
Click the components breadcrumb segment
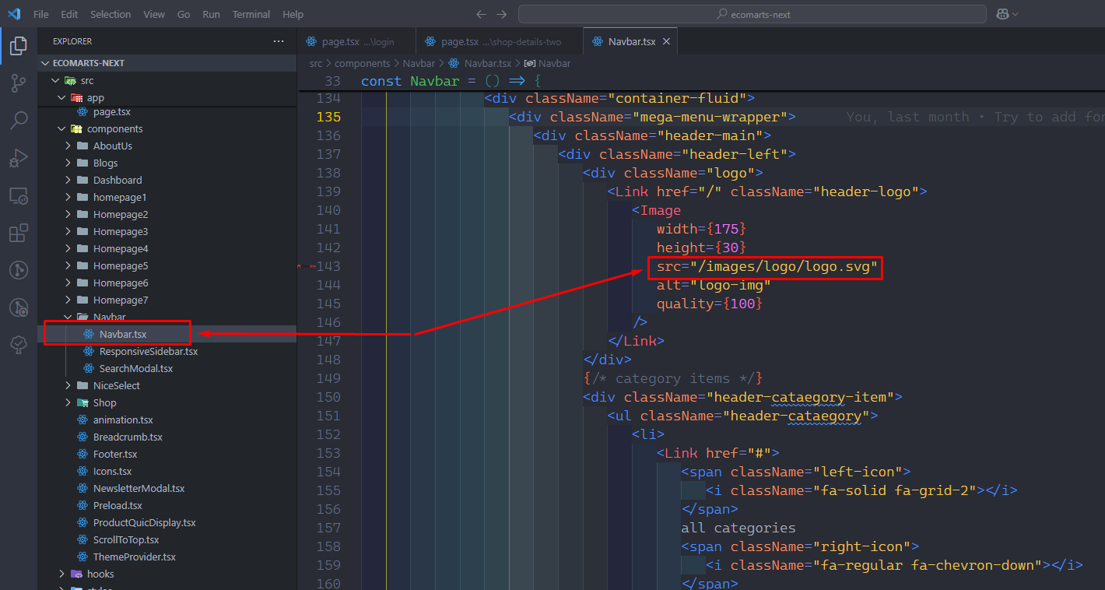tap(362, 63)
